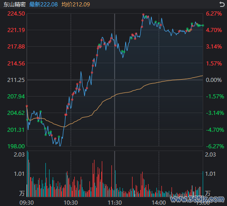This screenshot has width=227, height=206.
Task: Select the 11:30 time axis marker
Action: pyautogui.click(x=115, y=203)
